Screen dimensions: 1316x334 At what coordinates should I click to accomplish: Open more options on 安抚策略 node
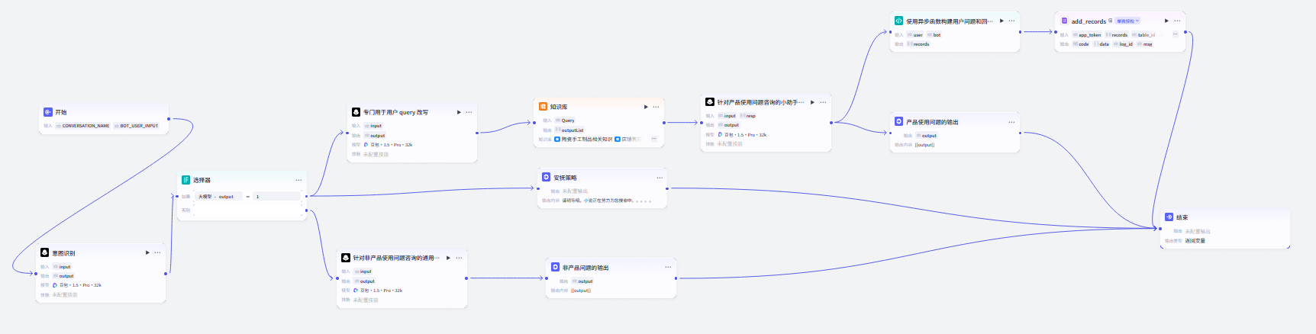pos(660,178)
